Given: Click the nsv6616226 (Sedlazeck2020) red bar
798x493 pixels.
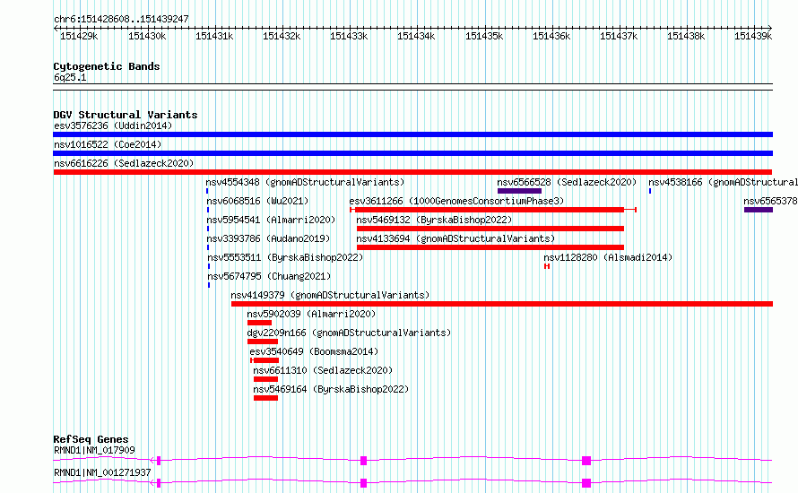Looking at the screenshot, I should click(x=412, y=172).
